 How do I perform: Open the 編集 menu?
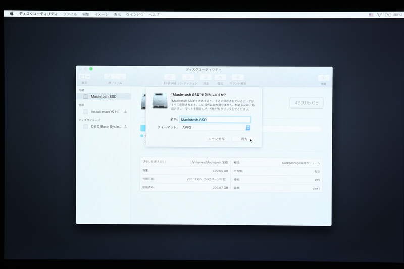tap(86, 14)
